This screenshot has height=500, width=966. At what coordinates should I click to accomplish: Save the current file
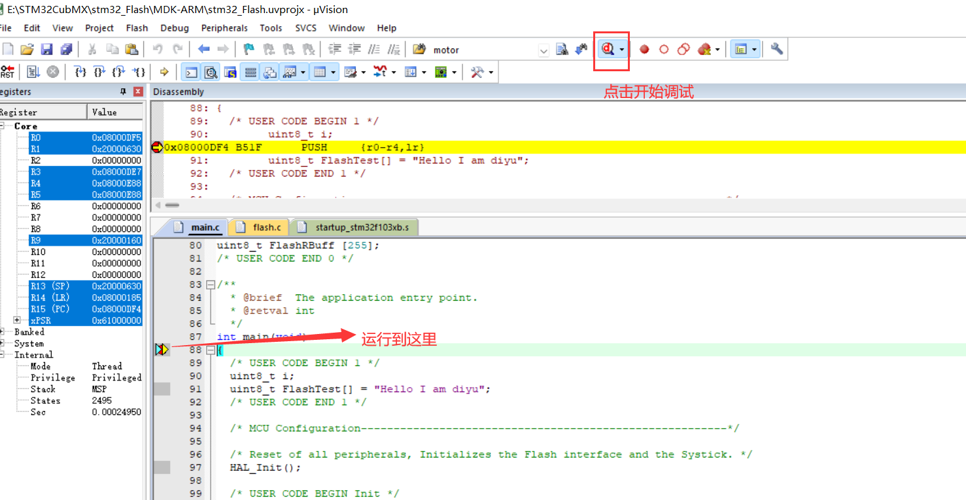46,49
